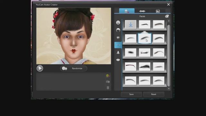Click the eyebrow list scrollbar thumb

click(x=169, y=55)
